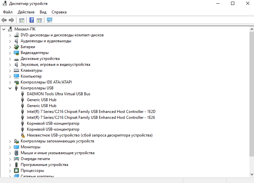Viewport: 254px width, 183px height.
Task: Click the warning icon of Неизвестное USB-устройство
Action: pos(23,135)
